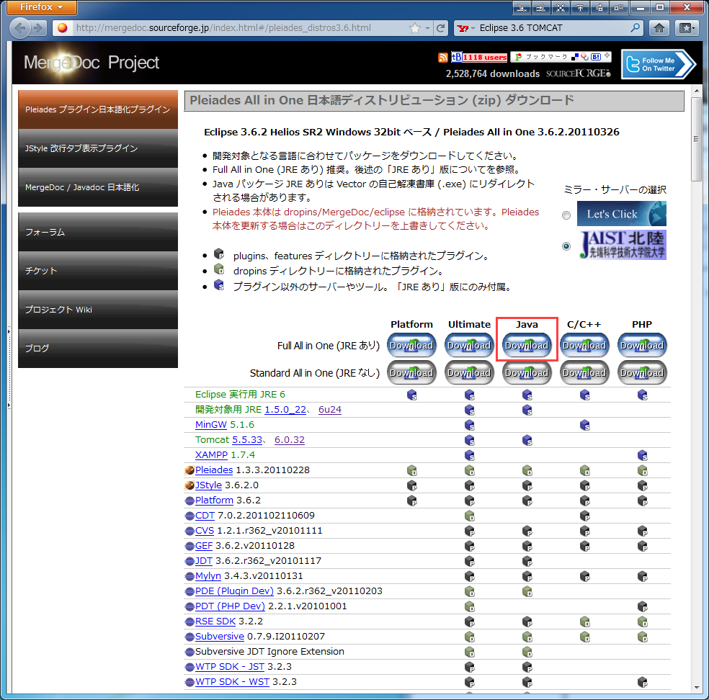Viewport: 709px width, 700px height.
Task: Click the page vertical scrollbar thumb
Action: 696,139
